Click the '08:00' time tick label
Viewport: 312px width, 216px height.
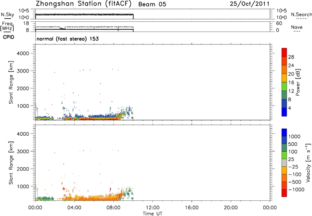tap(113, 208)
